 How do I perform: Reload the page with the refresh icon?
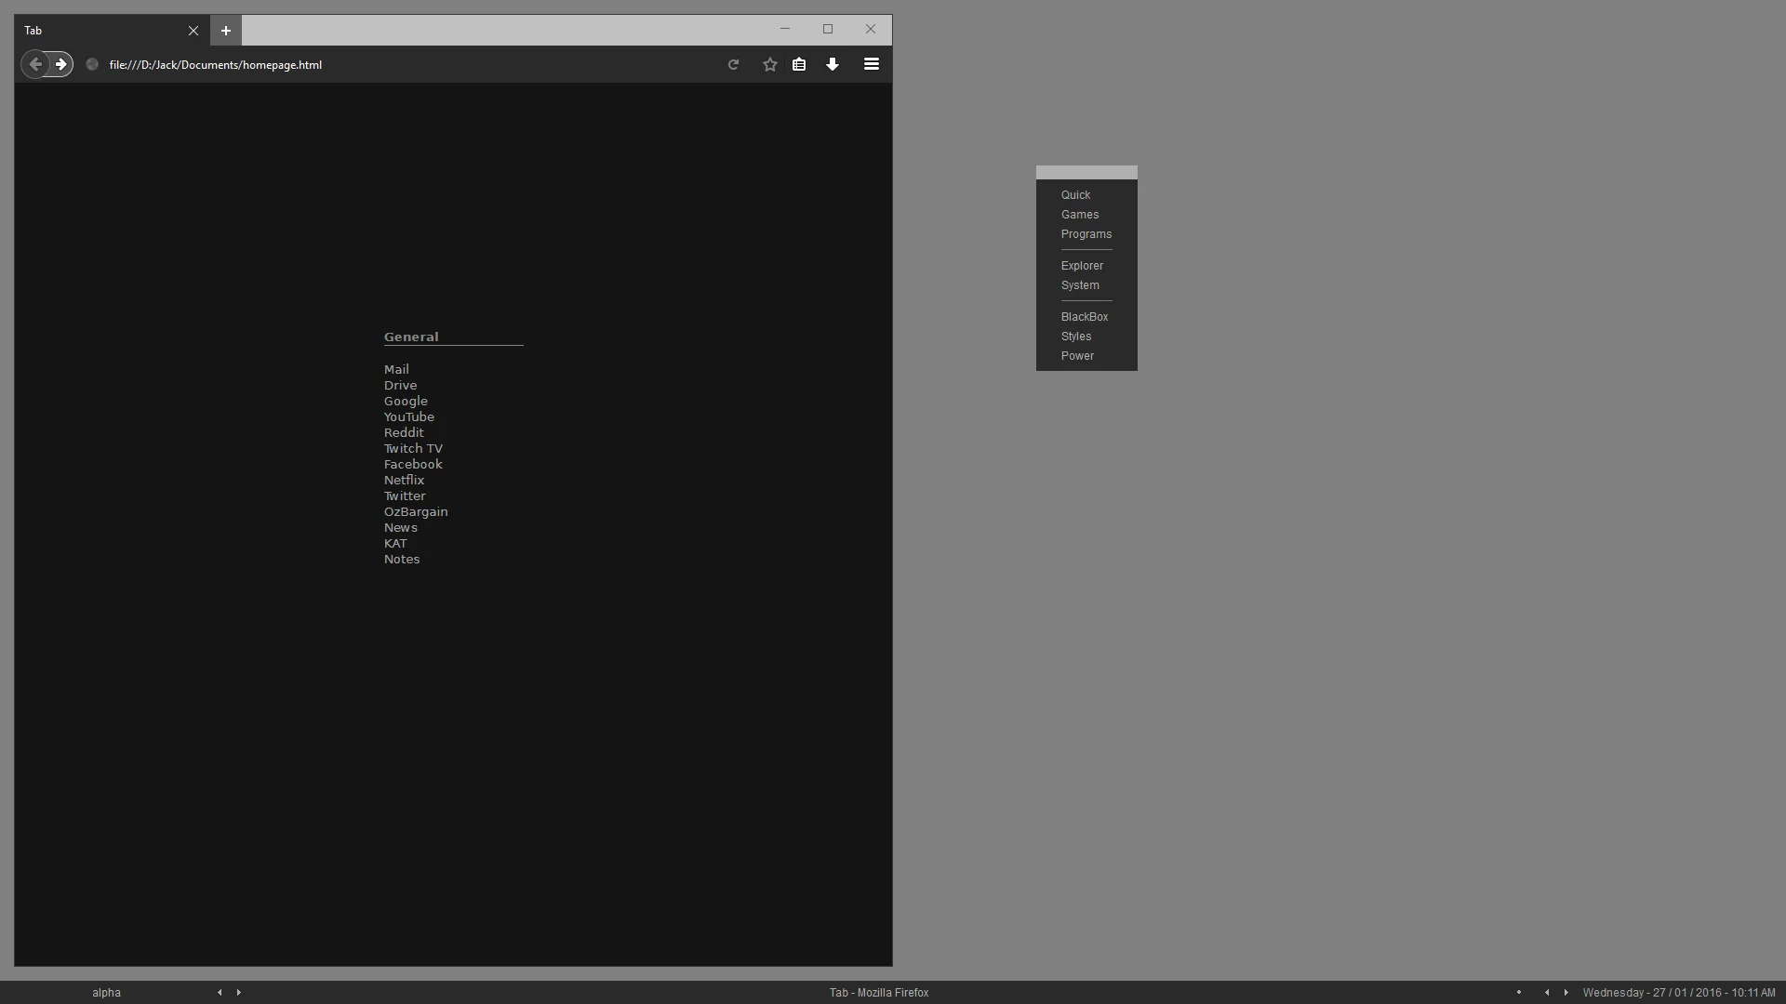733,64
